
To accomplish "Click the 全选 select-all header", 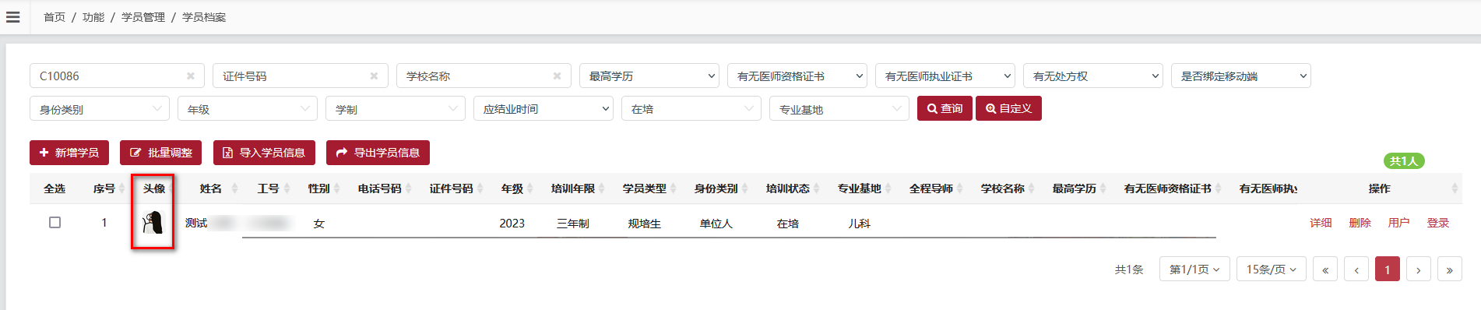I will 55,188.
